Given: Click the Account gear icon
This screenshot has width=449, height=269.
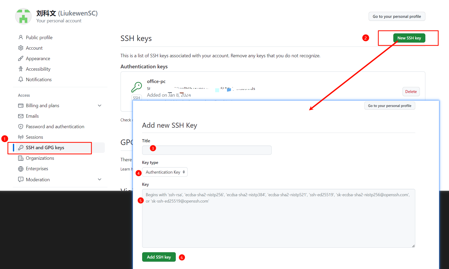Looking at the screenshot, I should (x=21, y=48).
